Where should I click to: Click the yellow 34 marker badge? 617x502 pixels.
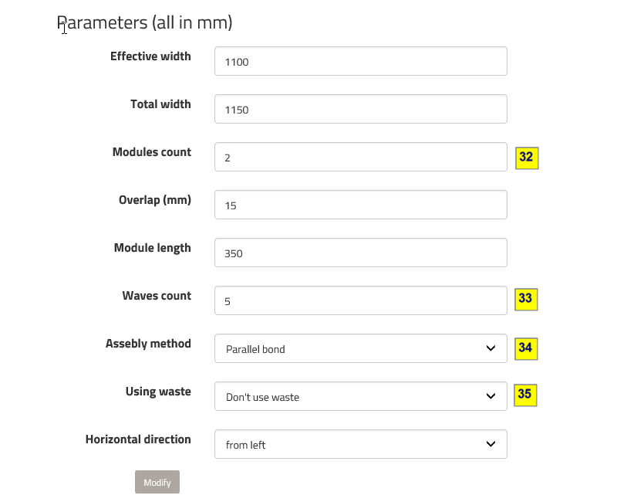526,348
